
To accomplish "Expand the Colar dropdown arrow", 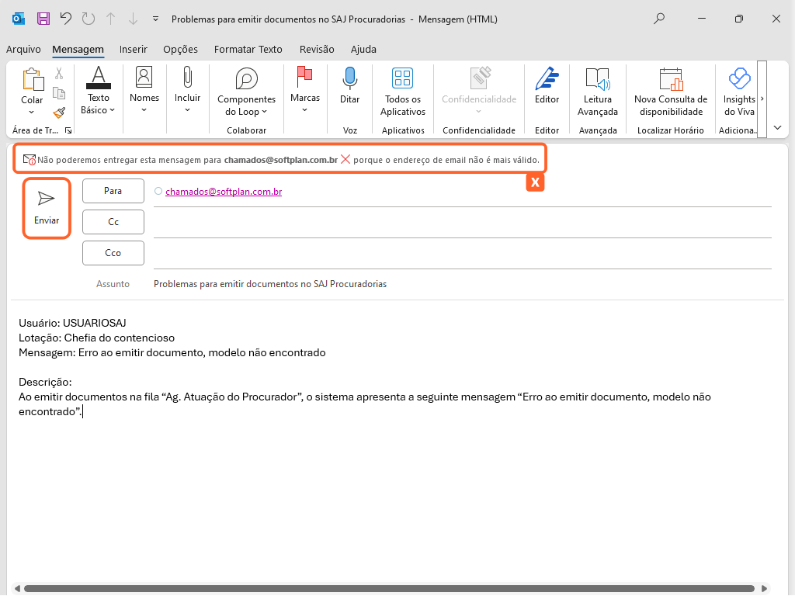I will 31,112.
